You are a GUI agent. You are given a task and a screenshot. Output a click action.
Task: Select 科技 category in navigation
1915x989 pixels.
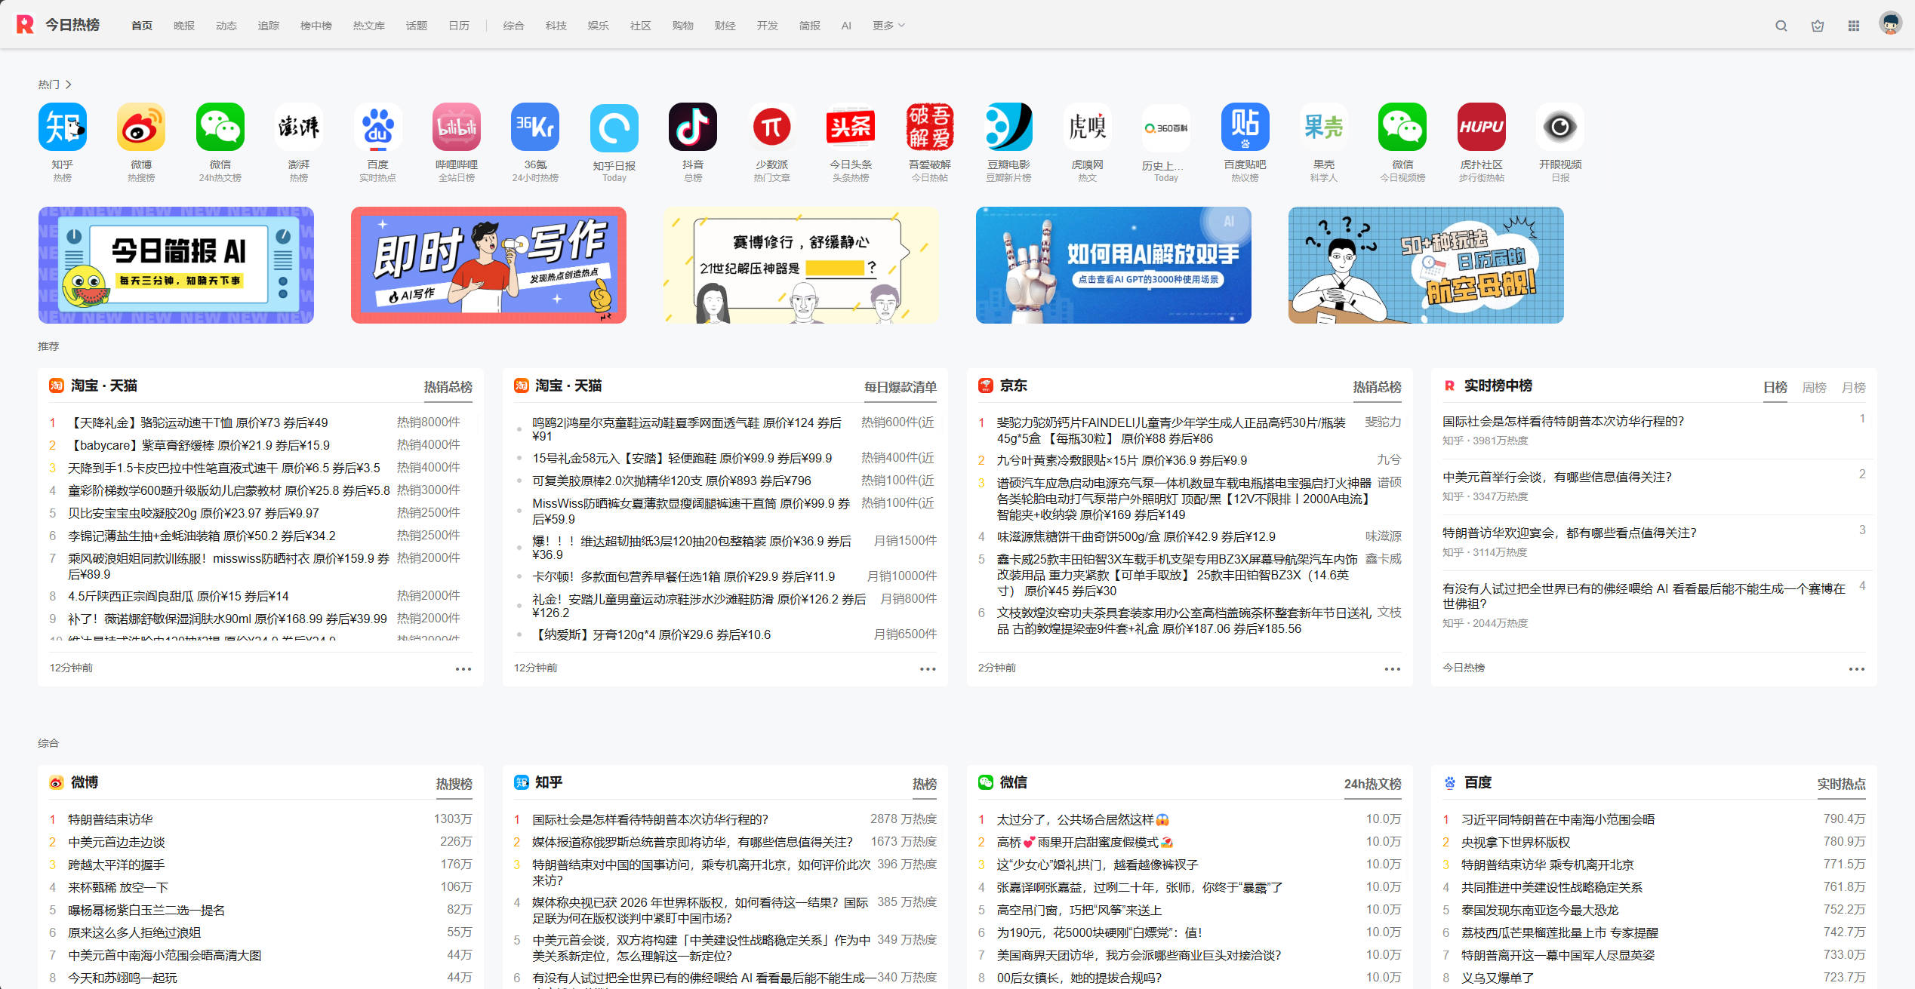pos(556,26)
